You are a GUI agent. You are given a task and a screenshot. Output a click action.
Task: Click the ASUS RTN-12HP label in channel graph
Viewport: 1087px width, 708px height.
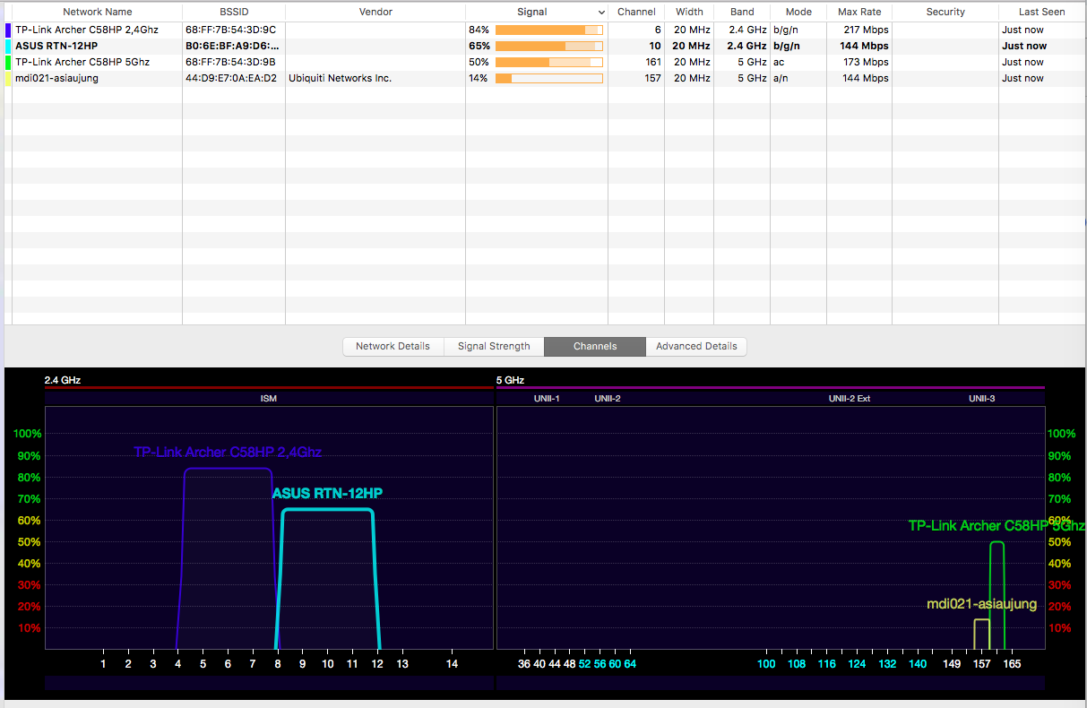tap(327, 493)
